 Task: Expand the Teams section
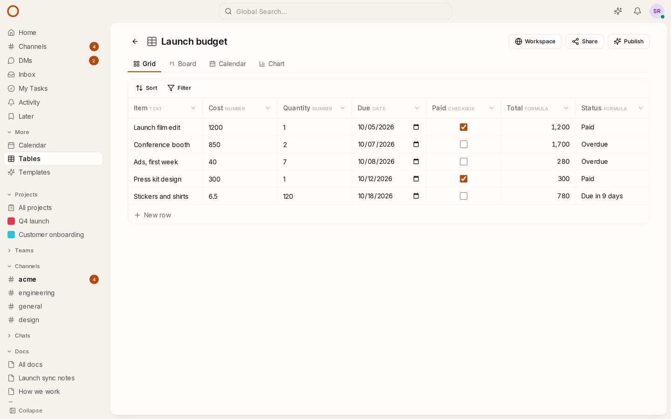20,250
